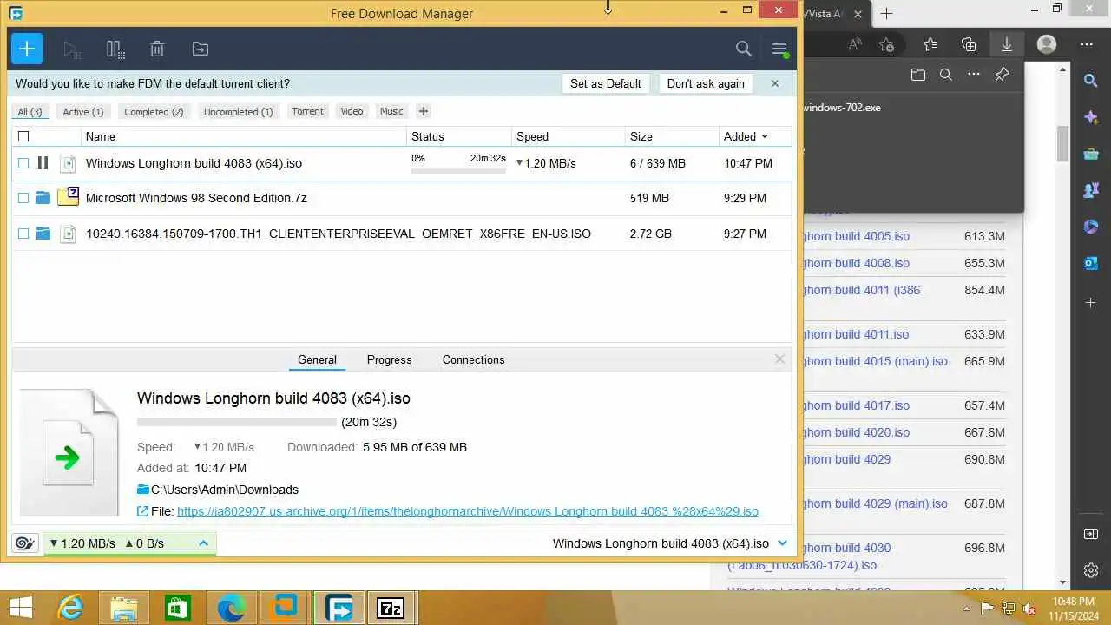Screen dimensions: 1111x625
Task: Search downloads in Edge flyout
Action: [946, 75]
